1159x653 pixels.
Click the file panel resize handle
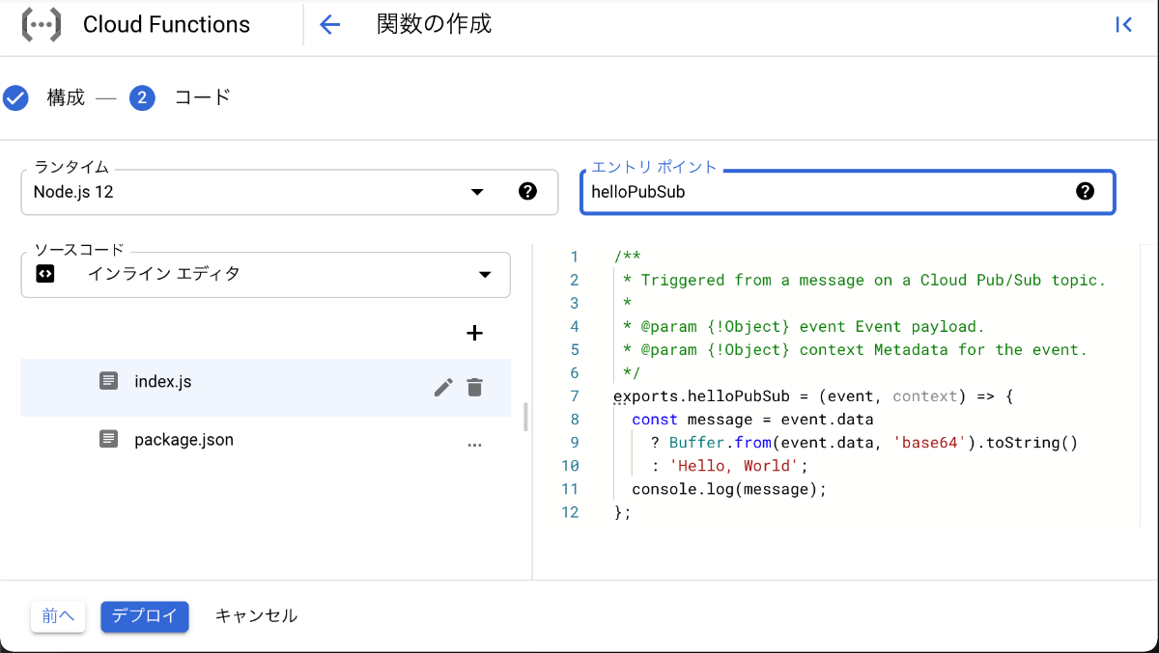[526, 417]
